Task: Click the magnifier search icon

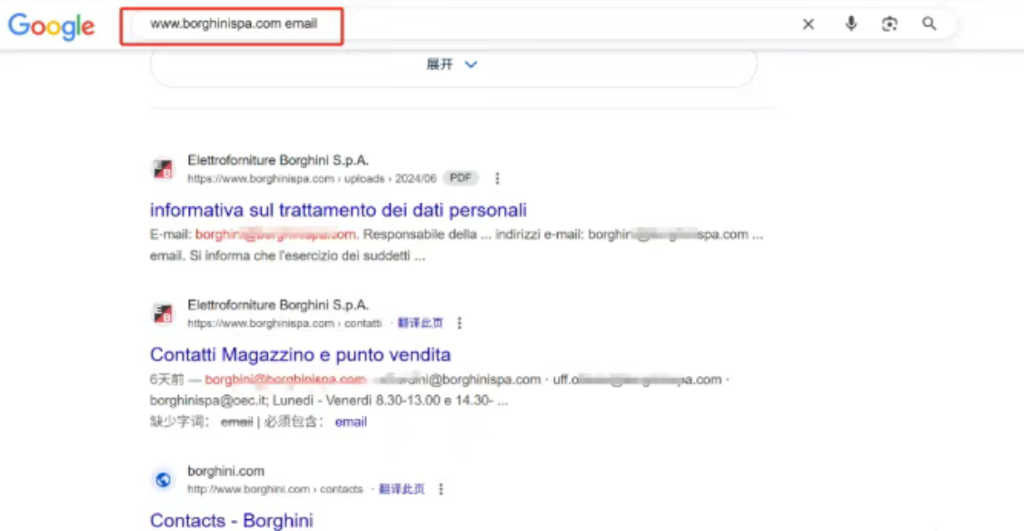Action: tap(929, 25)
